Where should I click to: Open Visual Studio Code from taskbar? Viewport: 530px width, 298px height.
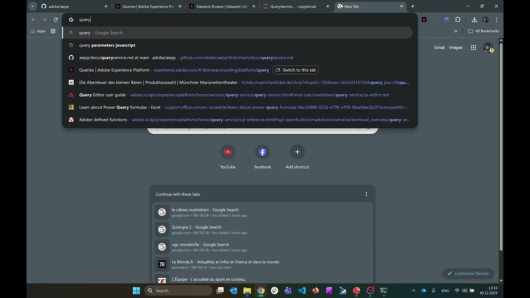coord(302,291)
